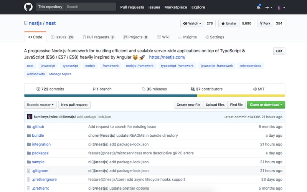Select the websockets topic tag
307x192 pixels.
pyautogui.click(x=36, y=74)
